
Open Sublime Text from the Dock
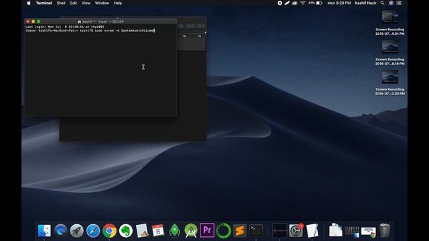pyautogui.click(x=240, y=230)
